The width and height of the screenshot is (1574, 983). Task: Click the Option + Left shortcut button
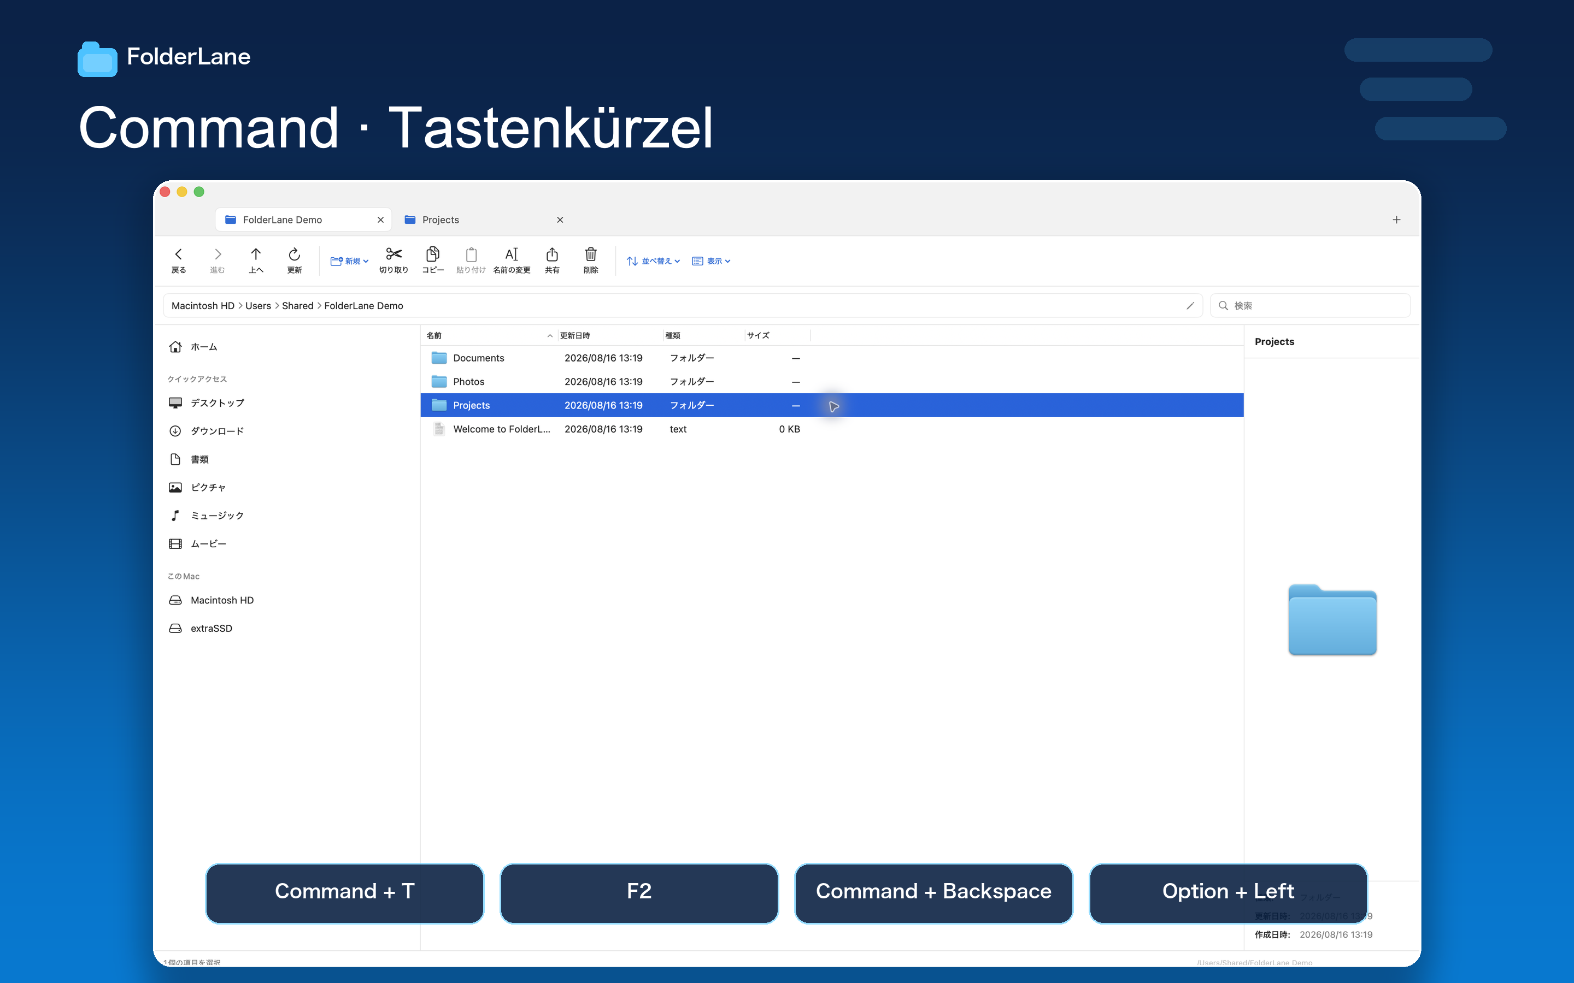pyautogui.click(x=1228, y=893)
